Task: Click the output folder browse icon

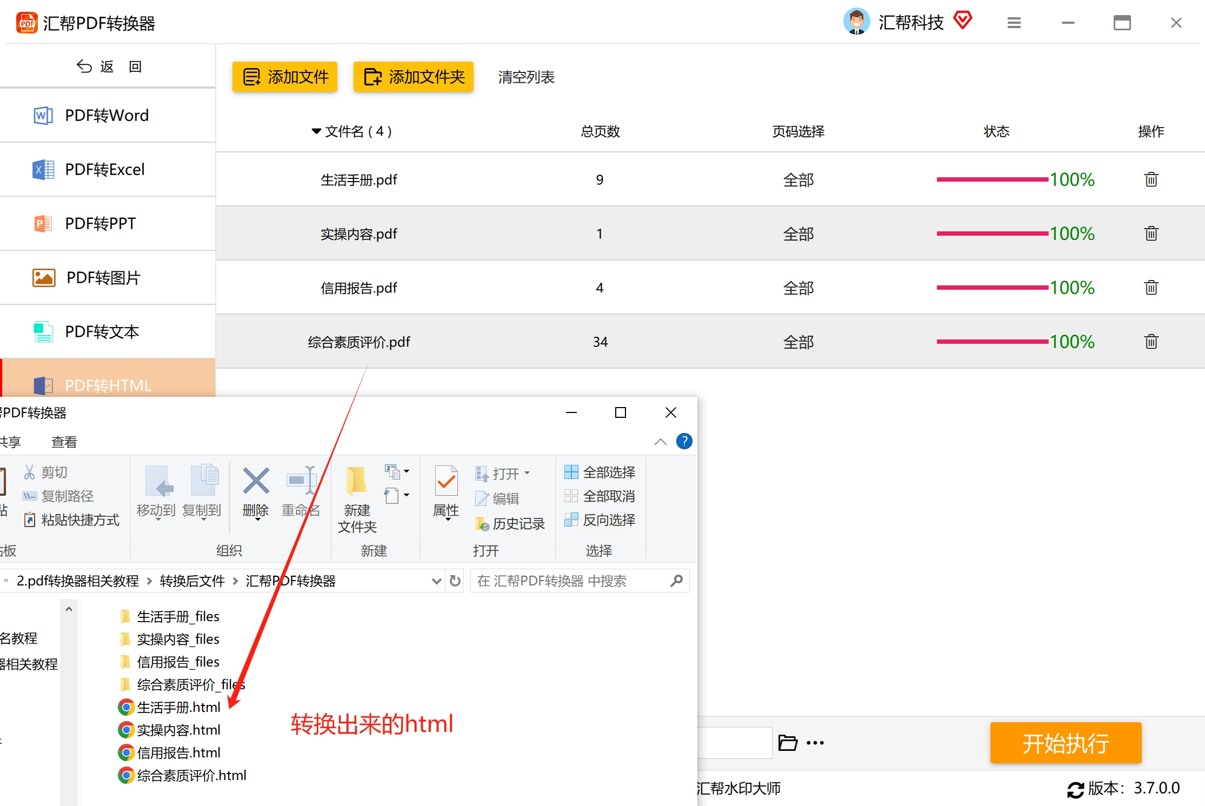Action: (x=787, y=743)
